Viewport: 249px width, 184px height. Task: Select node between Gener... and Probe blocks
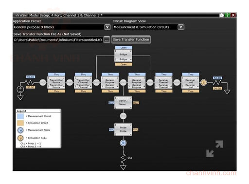tap(123, 116)
